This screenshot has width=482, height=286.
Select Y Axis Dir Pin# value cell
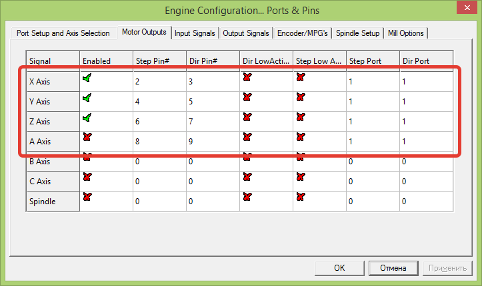(x=212, y=102)
